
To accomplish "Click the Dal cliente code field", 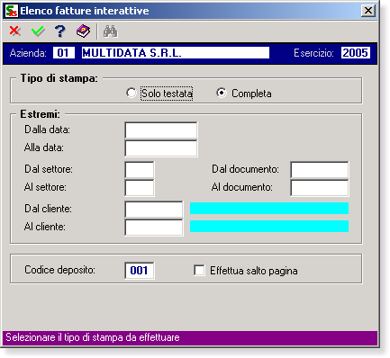I will (154, 210).
